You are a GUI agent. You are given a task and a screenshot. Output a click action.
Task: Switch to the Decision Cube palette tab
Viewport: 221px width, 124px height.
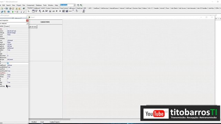pos(137,8)
